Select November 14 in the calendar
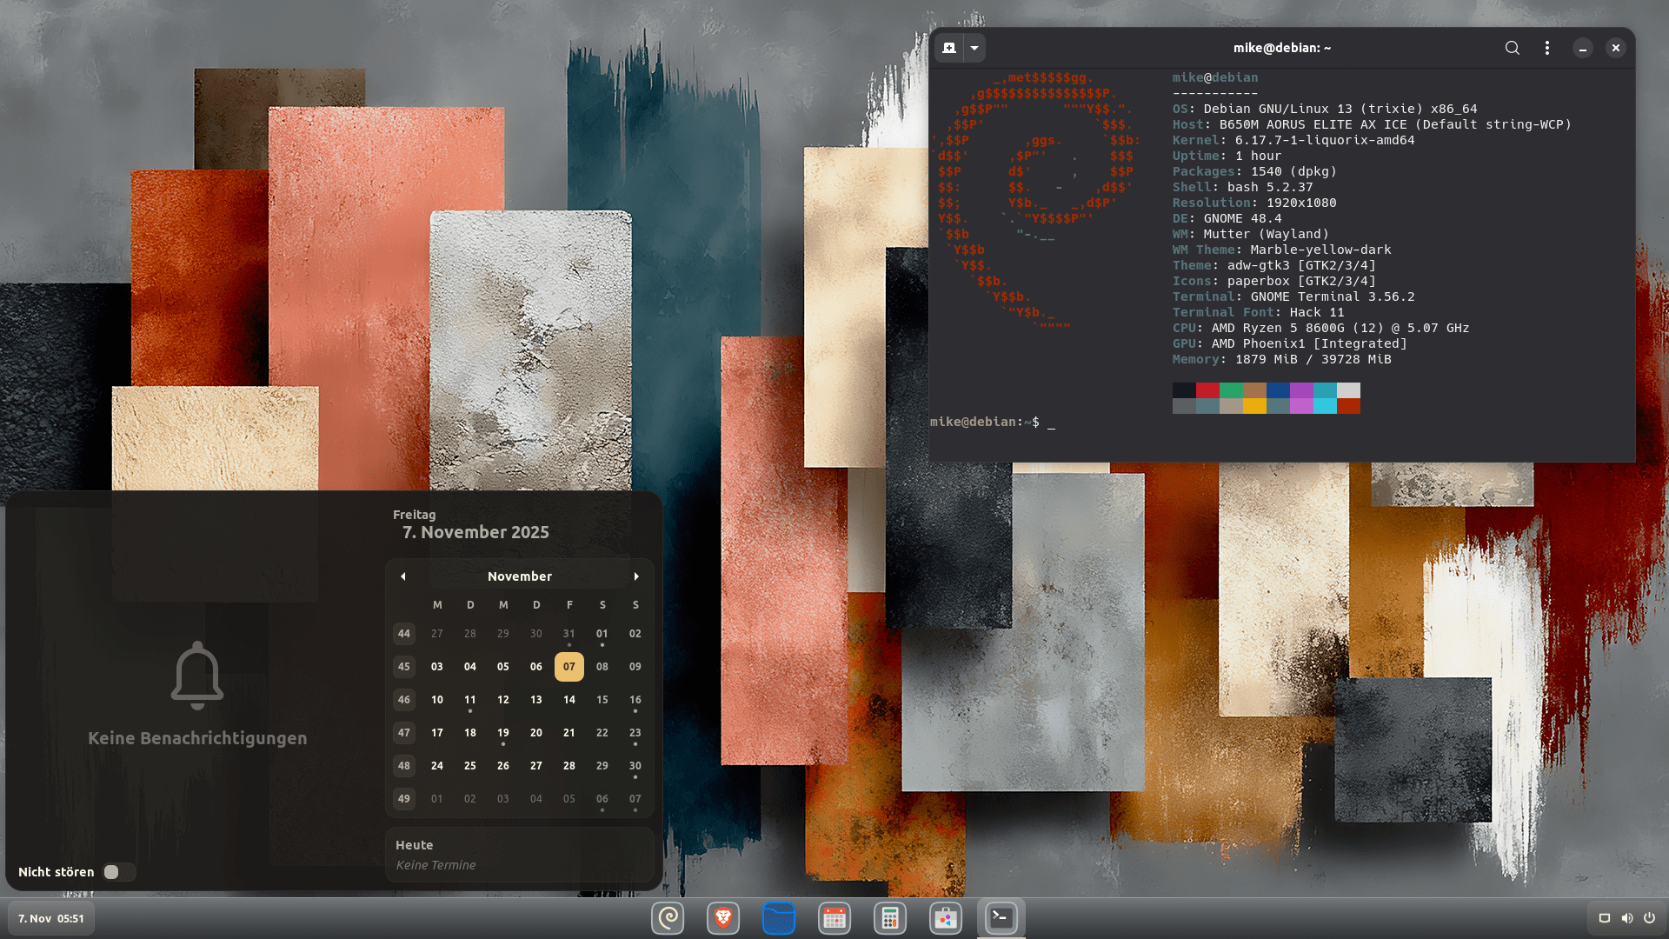Screen dimensions: 1669x939 [x=569, y=700]
